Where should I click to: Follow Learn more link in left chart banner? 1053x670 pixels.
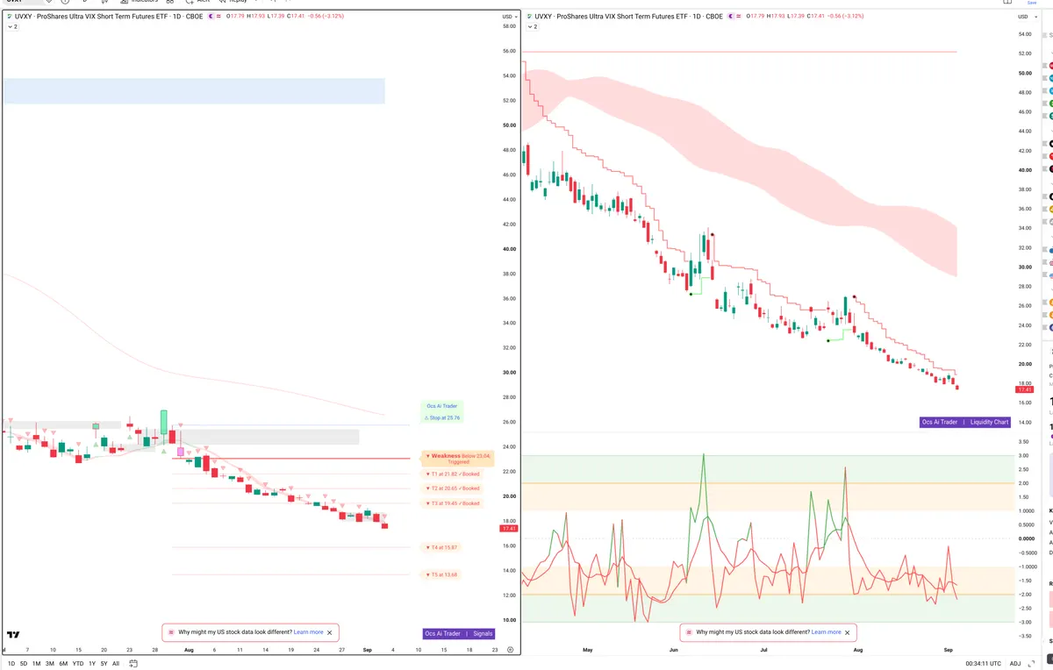[x=308, y=632]
